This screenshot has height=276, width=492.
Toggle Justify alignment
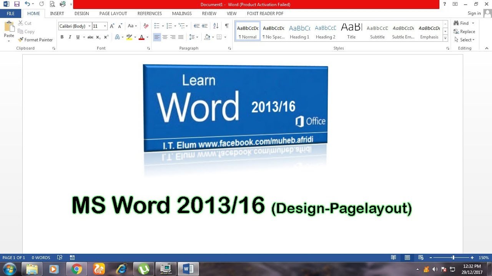point(181,37)
